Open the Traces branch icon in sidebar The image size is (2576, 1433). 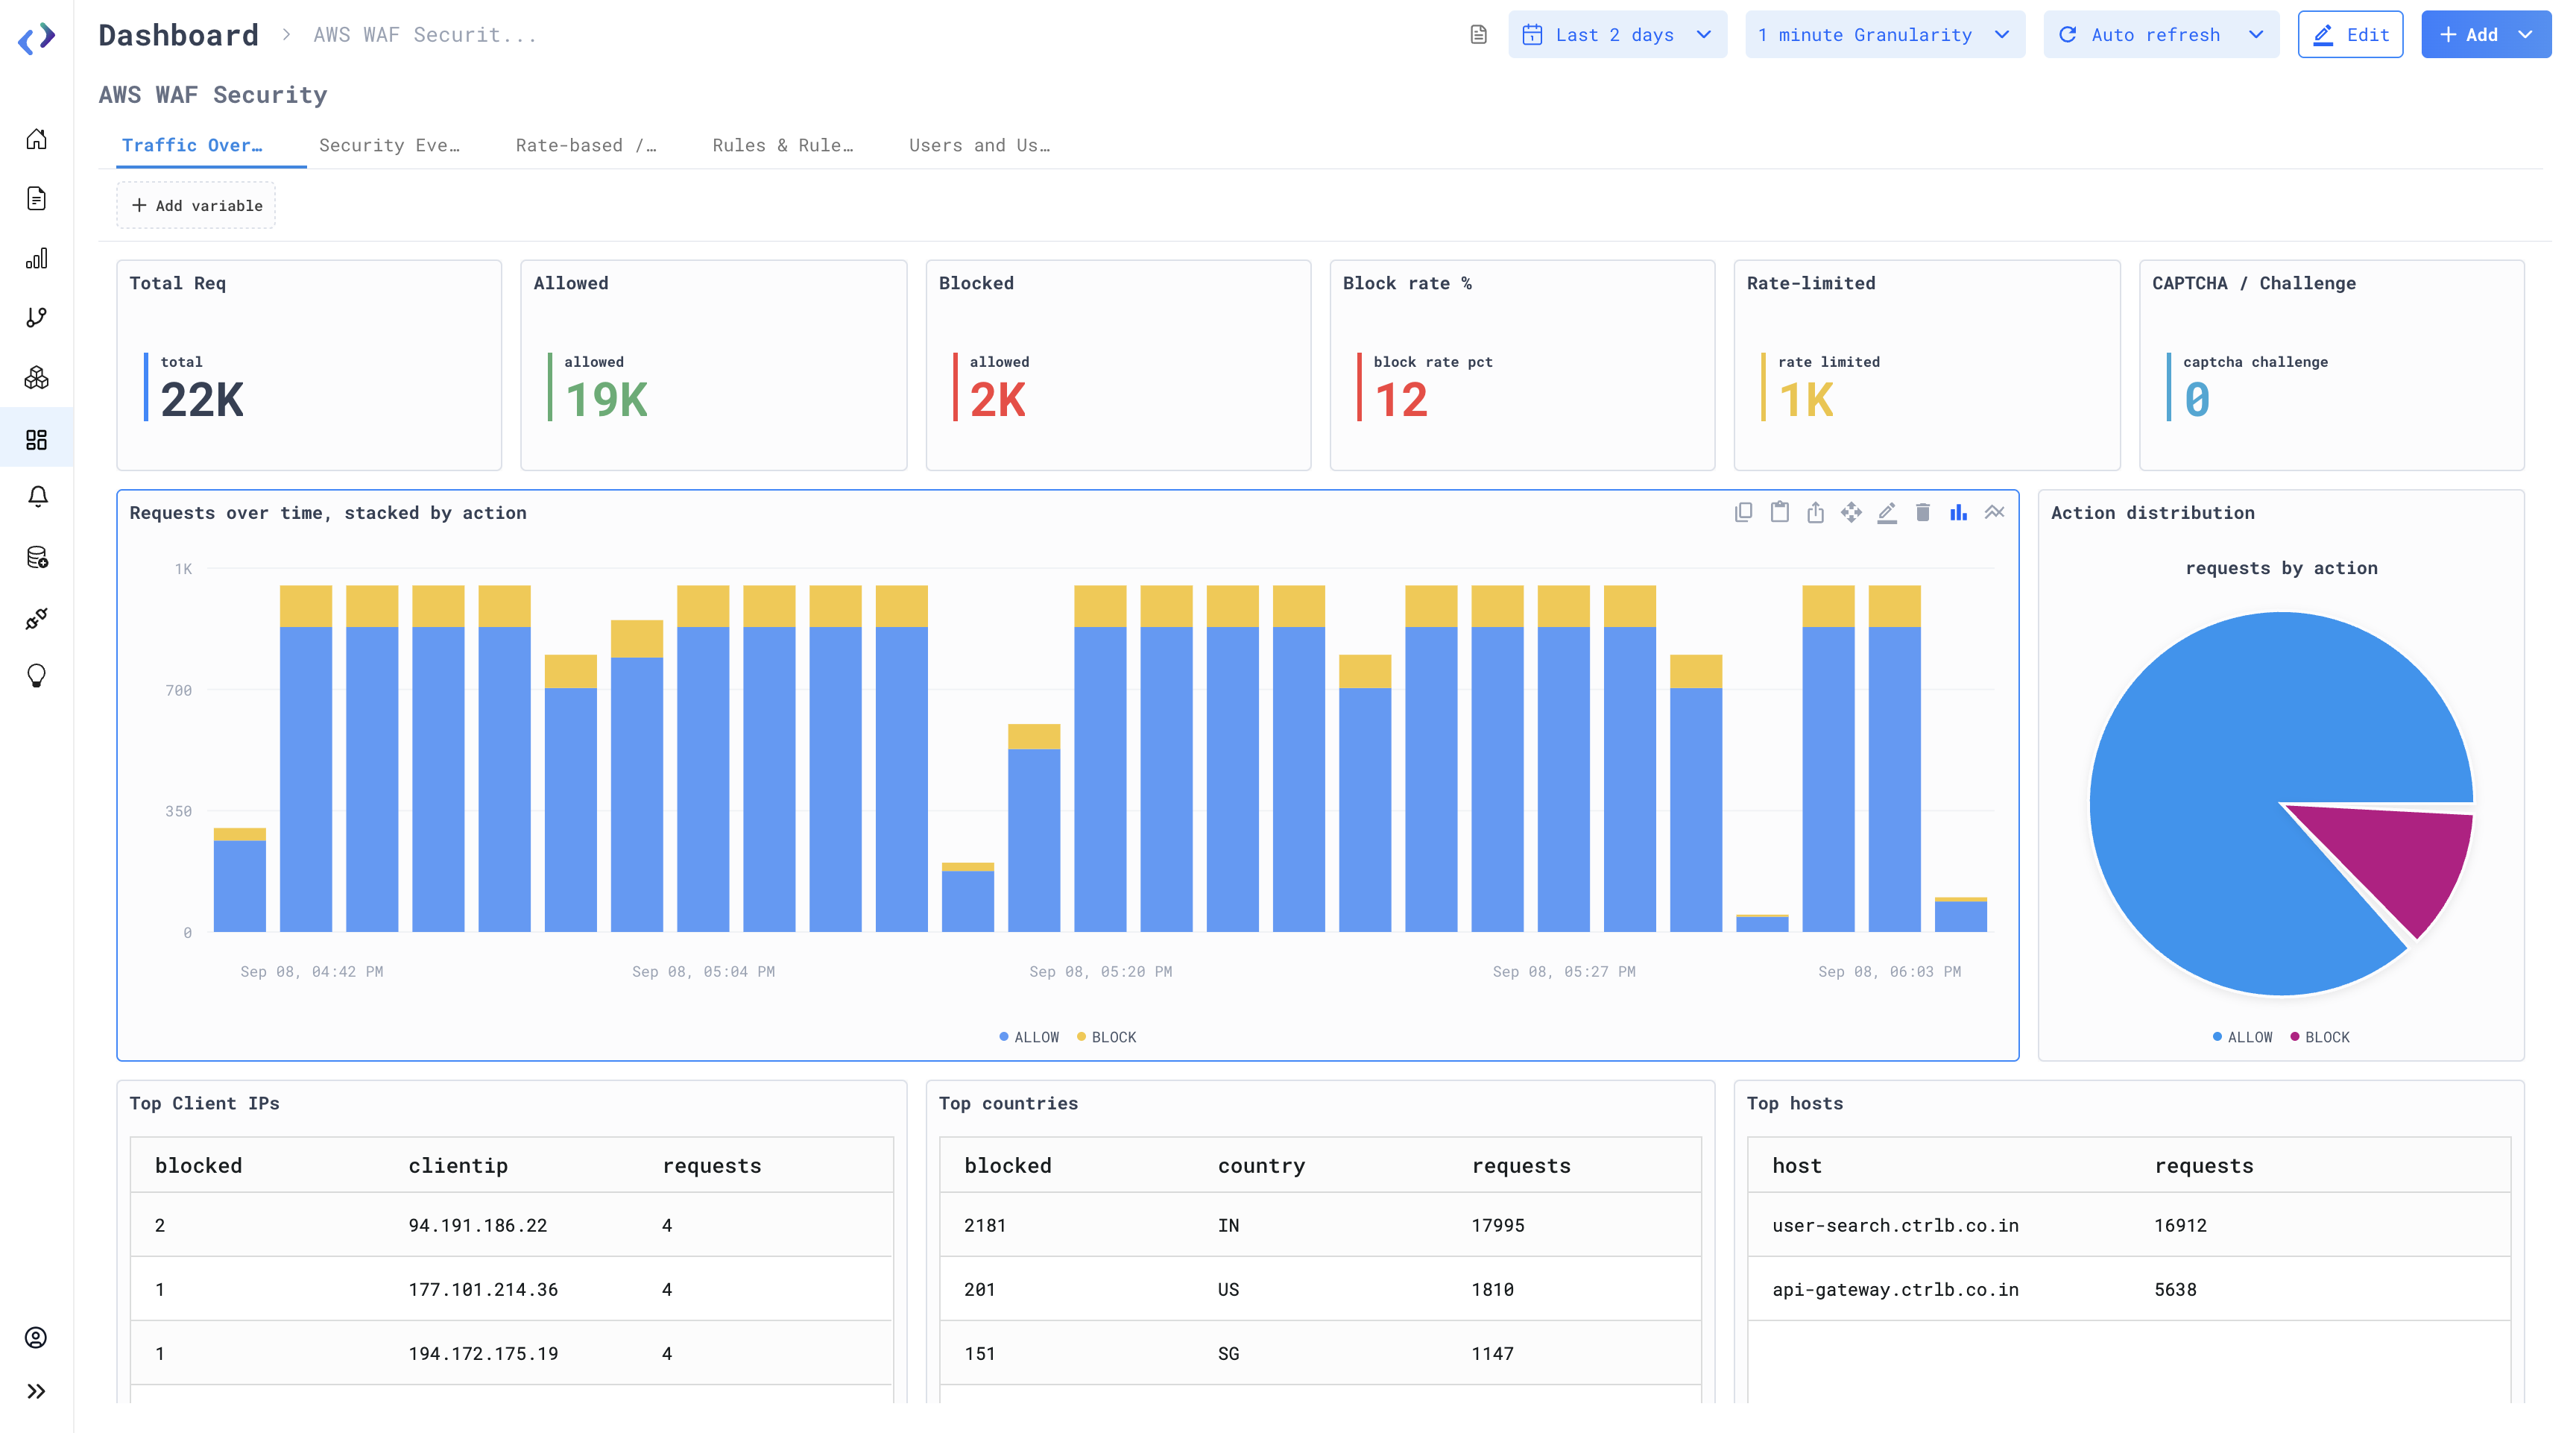tap(37, 318)
